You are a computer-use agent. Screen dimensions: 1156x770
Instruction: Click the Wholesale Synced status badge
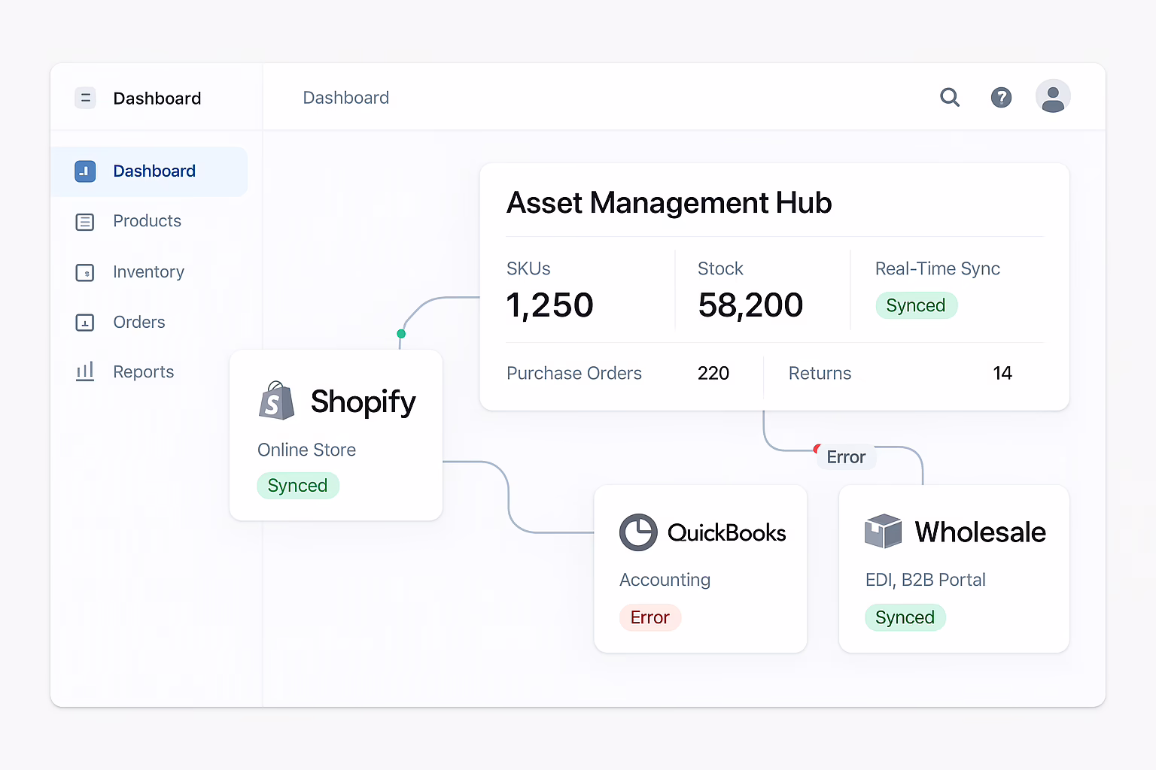(x=905, y=617)
